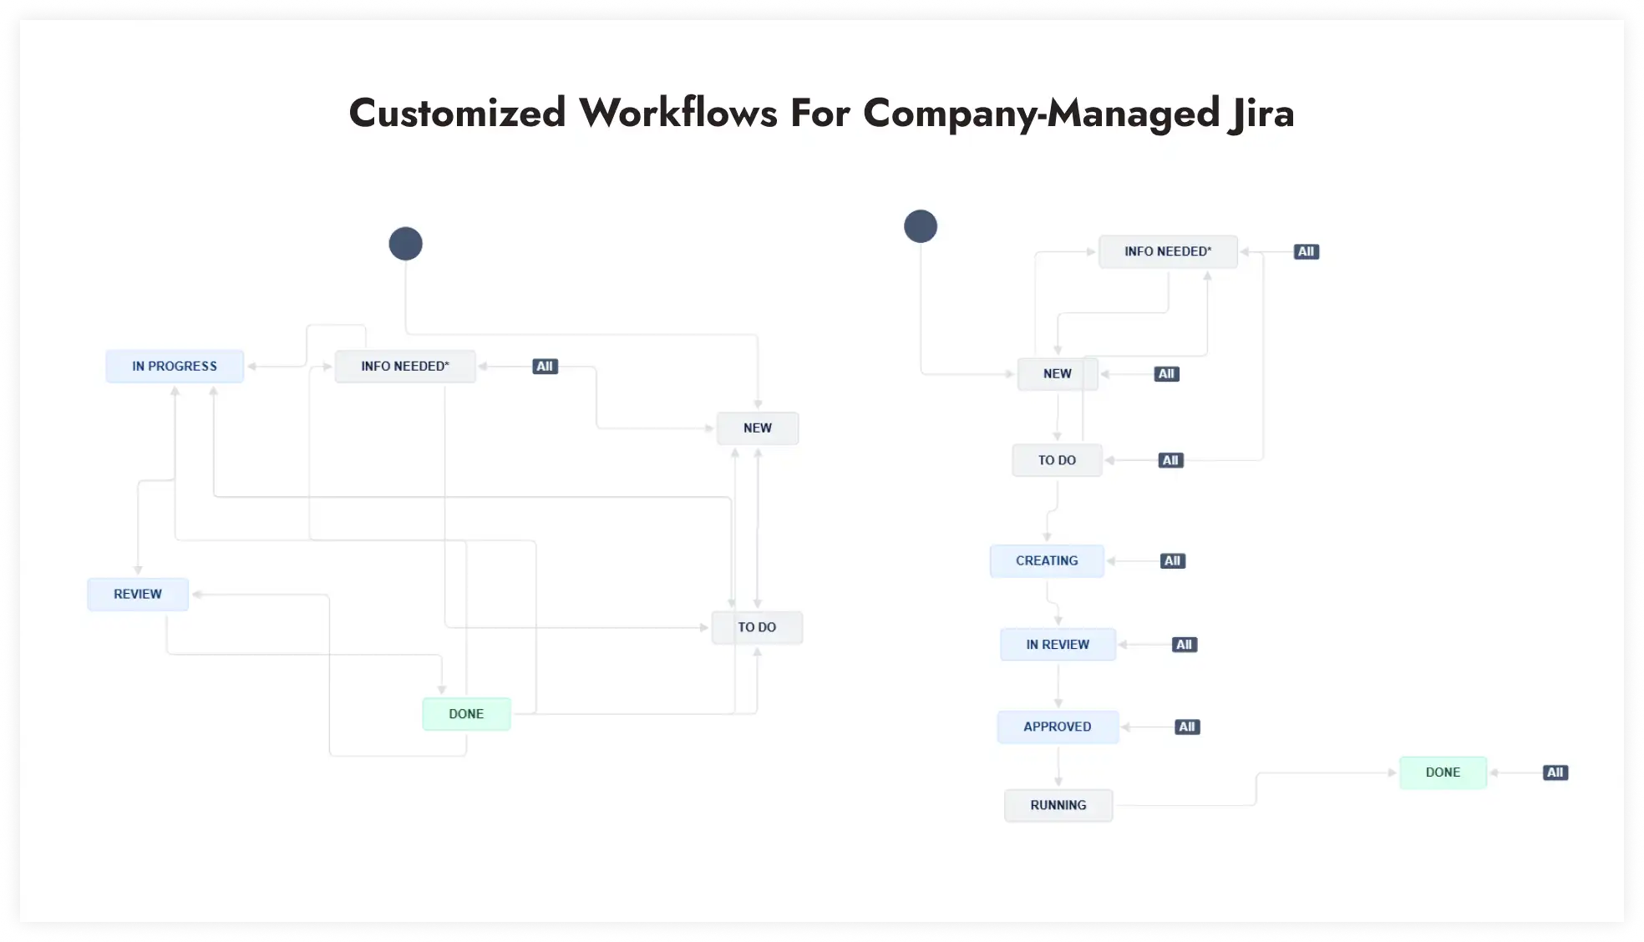Image resolution: width=1644 pixels, height=942 pixels.
Task: Select the APPROVED status node
Action: [1058, 727]
